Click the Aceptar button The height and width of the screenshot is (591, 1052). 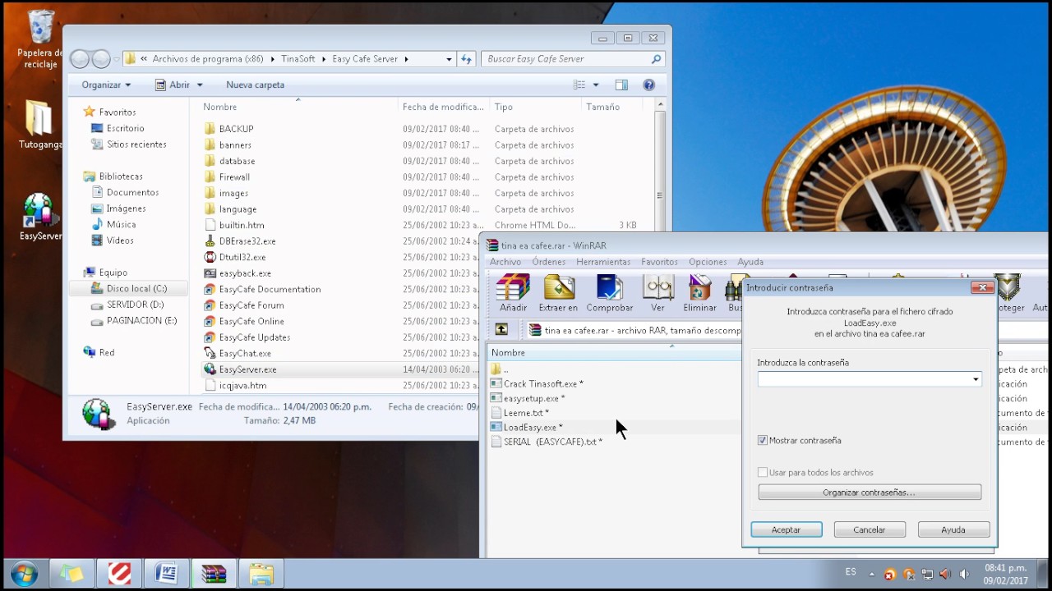(x=787, y=529)
